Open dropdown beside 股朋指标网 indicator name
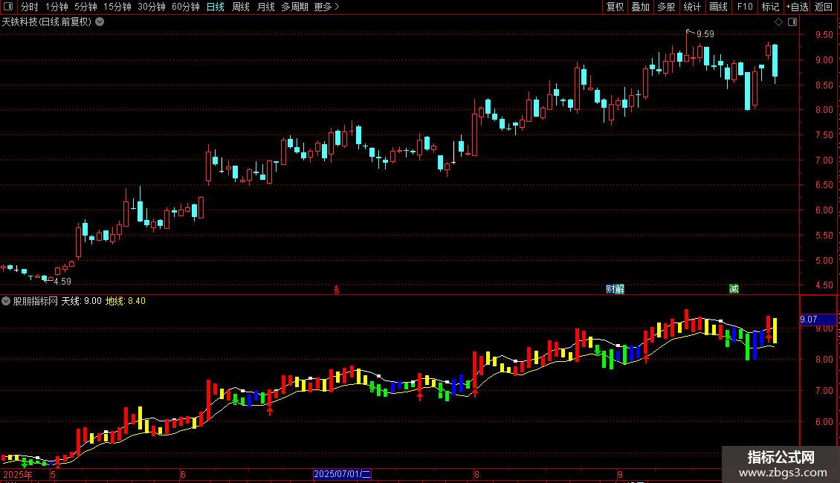 (x=6, y=301)
